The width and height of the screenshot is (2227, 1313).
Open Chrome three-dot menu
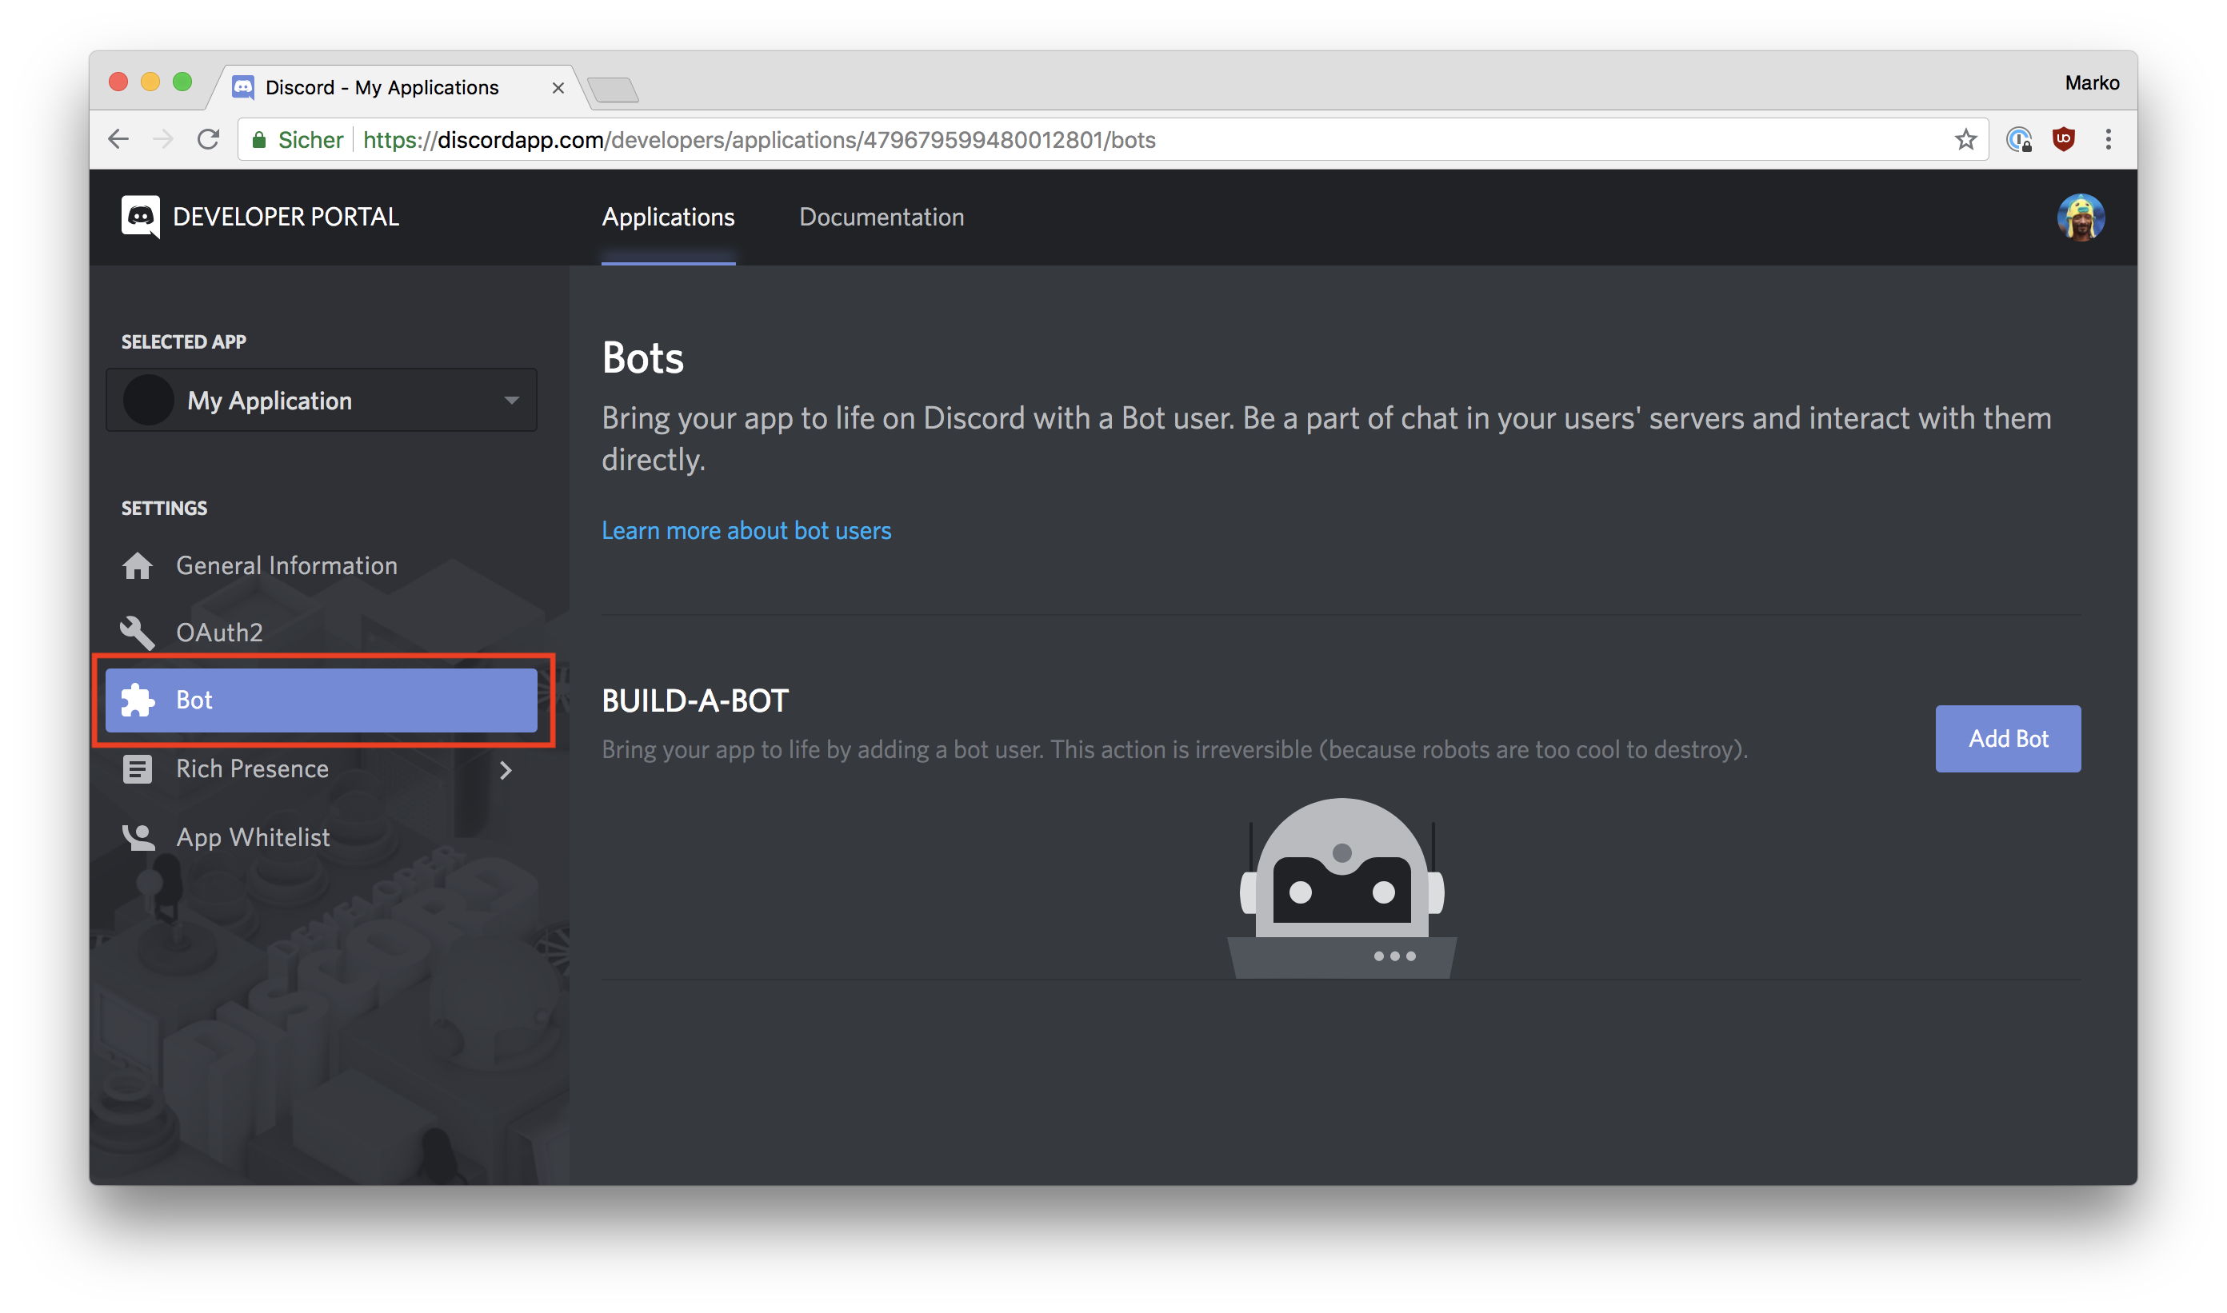point(2109,140)
